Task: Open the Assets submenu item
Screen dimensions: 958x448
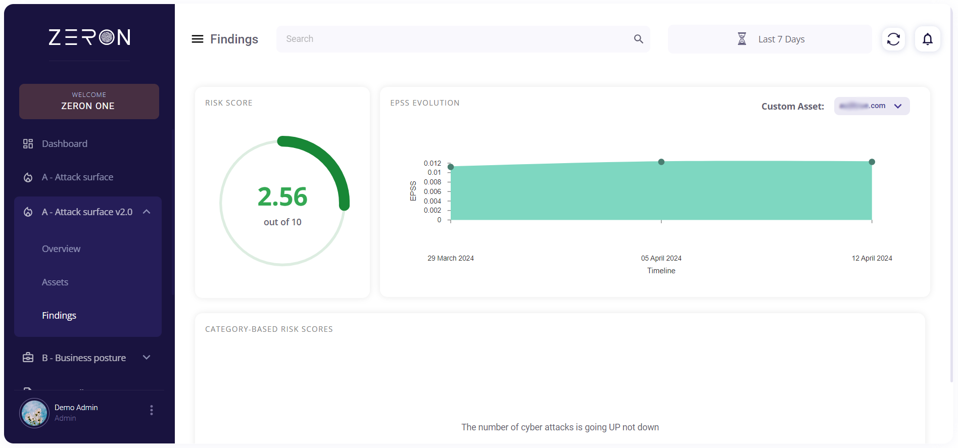Action: (x=55, y=282)
